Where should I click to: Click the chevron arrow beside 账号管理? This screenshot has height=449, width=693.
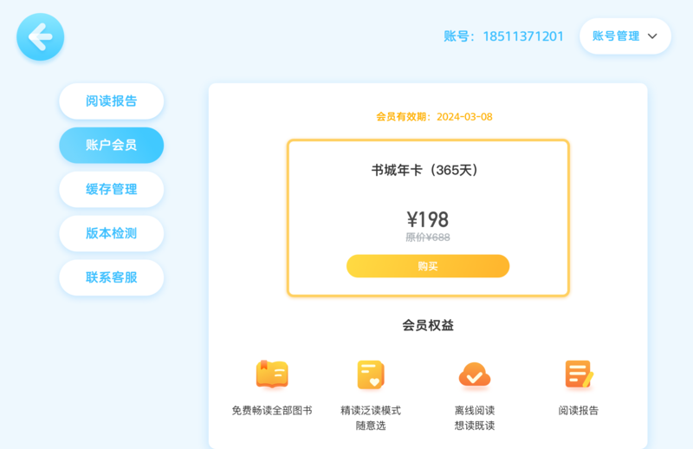(652, 36)
